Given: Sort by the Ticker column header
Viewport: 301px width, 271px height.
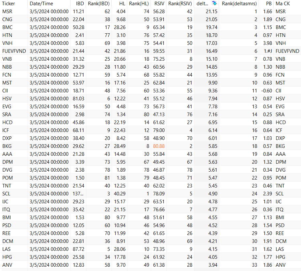Looking at the screenshot, I should pyautogui.click(x=9, y=3).
